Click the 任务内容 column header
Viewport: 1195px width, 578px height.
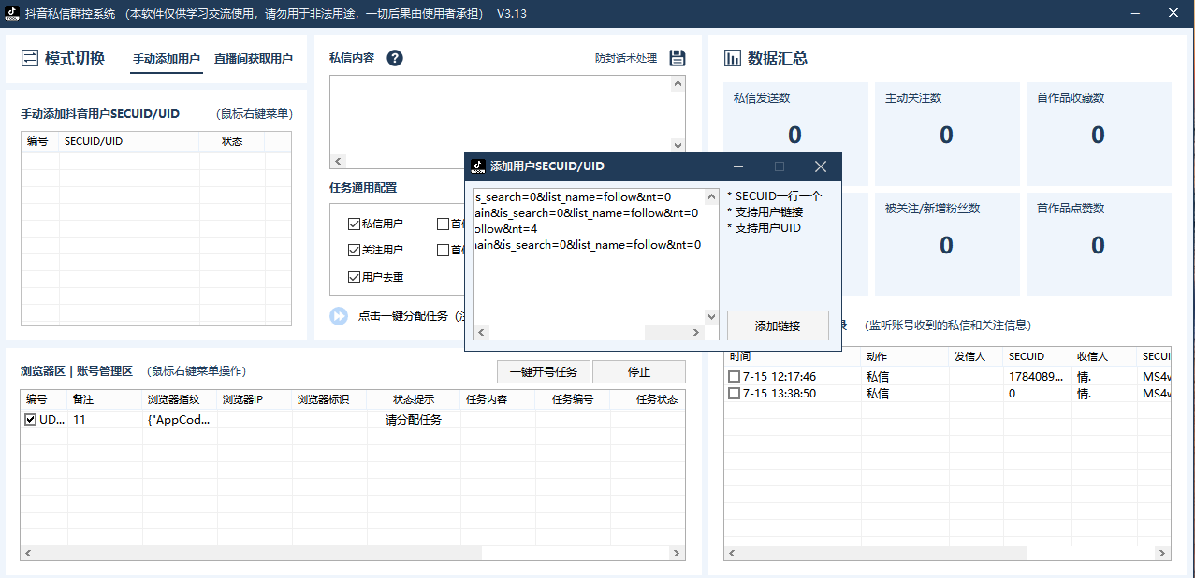(x=498, y=399)
